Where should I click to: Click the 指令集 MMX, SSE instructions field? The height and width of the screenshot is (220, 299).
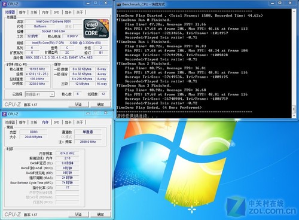(x=67, y=57)
